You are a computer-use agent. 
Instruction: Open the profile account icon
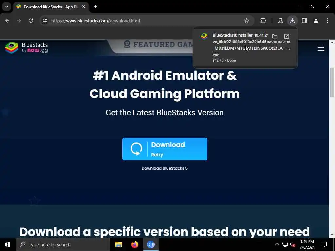click(x=316, y=21)
